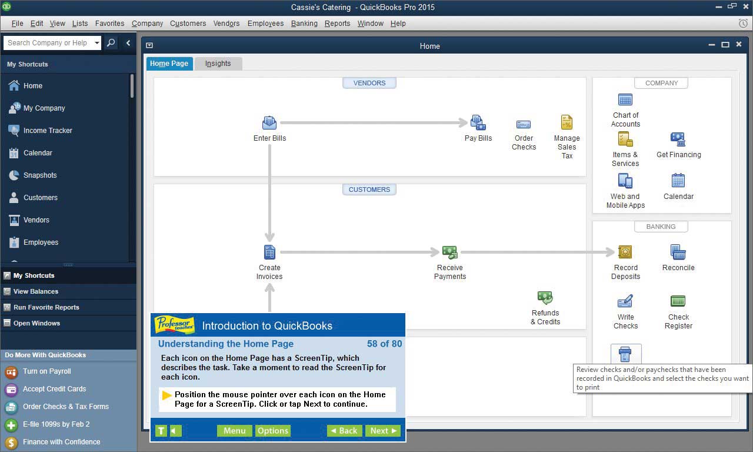Switch to the Insights tab

[x=218, y=63]
